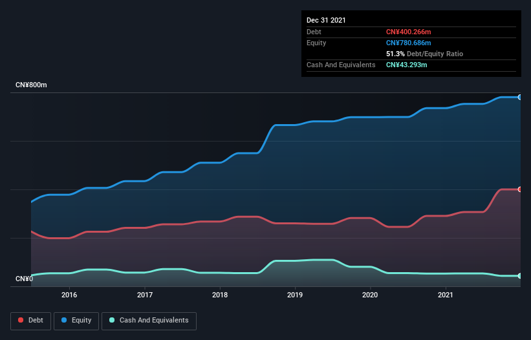Click the teal Cash endpoint marker on the chart
The image size is (531, 340).
(x=520, y=276)
